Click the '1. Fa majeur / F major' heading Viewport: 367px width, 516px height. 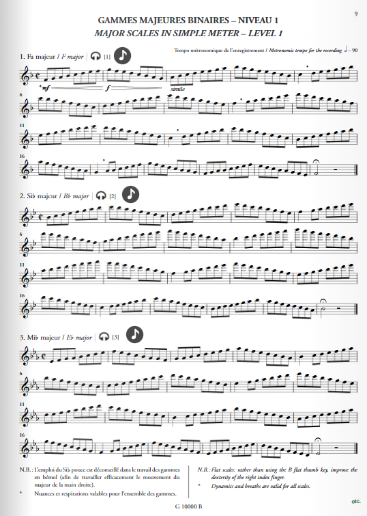tap(52, 57)
